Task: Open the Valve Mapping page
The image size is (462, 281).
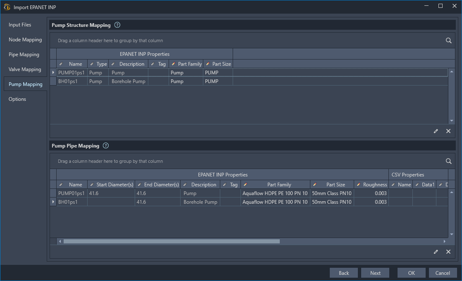Action: [x=25, y=69]
